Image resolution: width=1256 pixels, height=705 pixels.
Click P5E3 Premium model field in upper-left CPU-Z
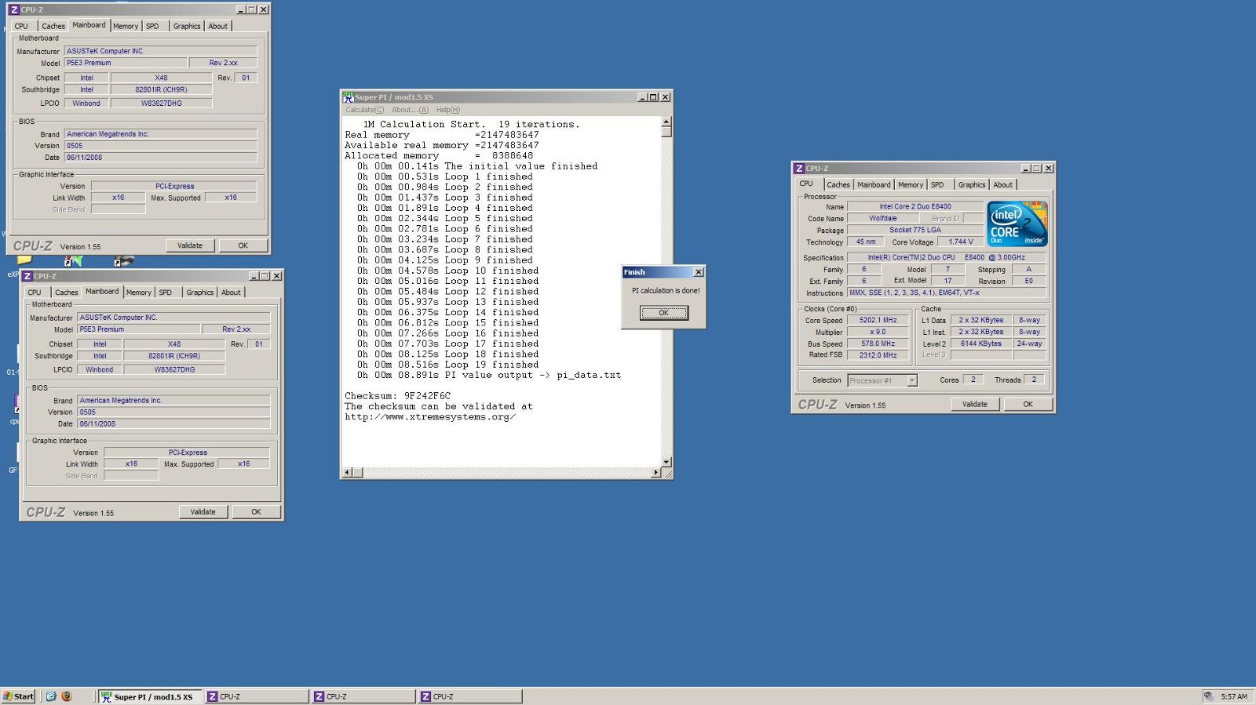click(x=125, y=63)
